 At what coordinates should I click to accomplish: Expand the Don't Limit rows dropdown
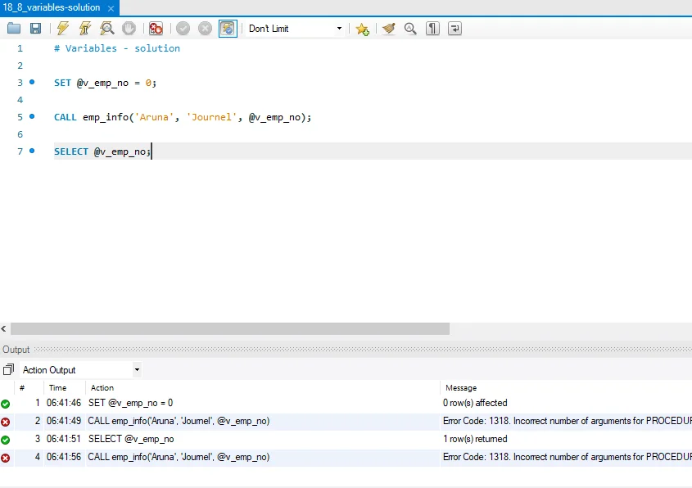(x=339, y=29)
